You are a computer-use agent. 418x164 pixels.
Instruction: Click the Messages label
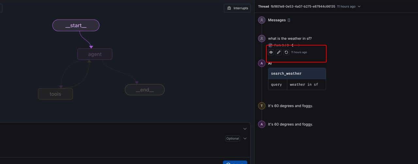[277, 20]
